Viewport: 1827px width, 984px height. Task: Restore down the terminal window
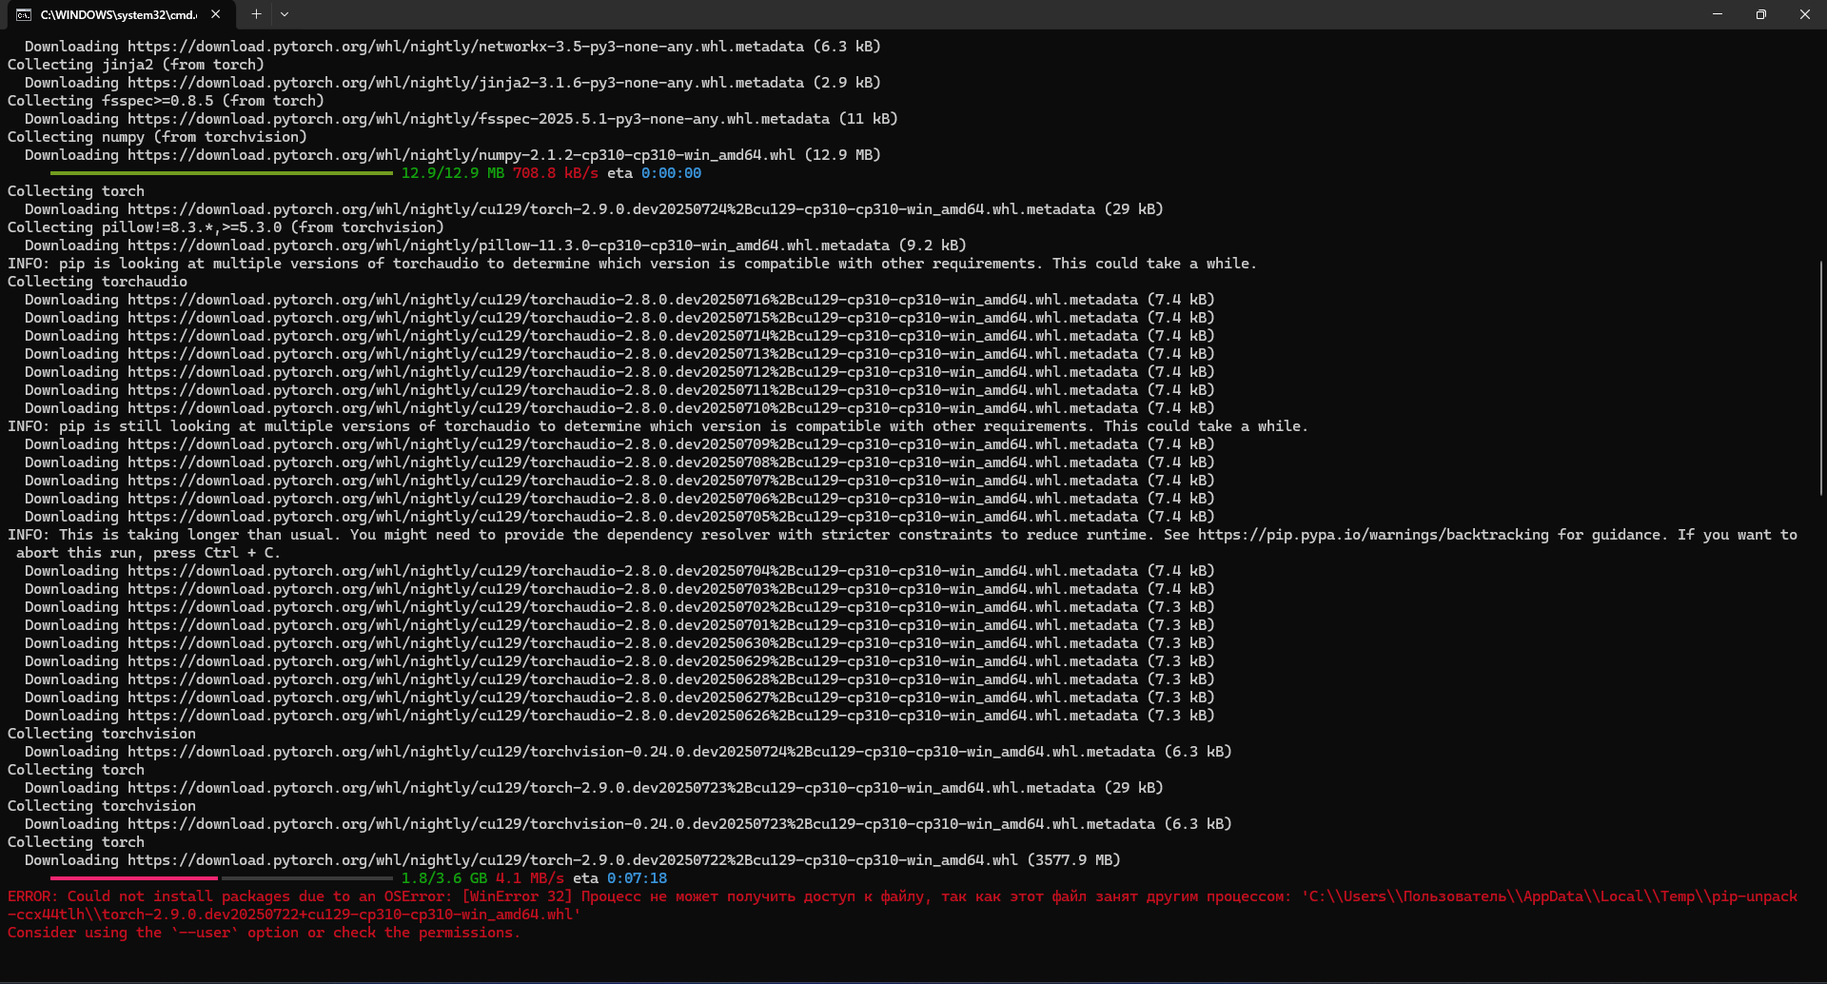pos(1761,14)
